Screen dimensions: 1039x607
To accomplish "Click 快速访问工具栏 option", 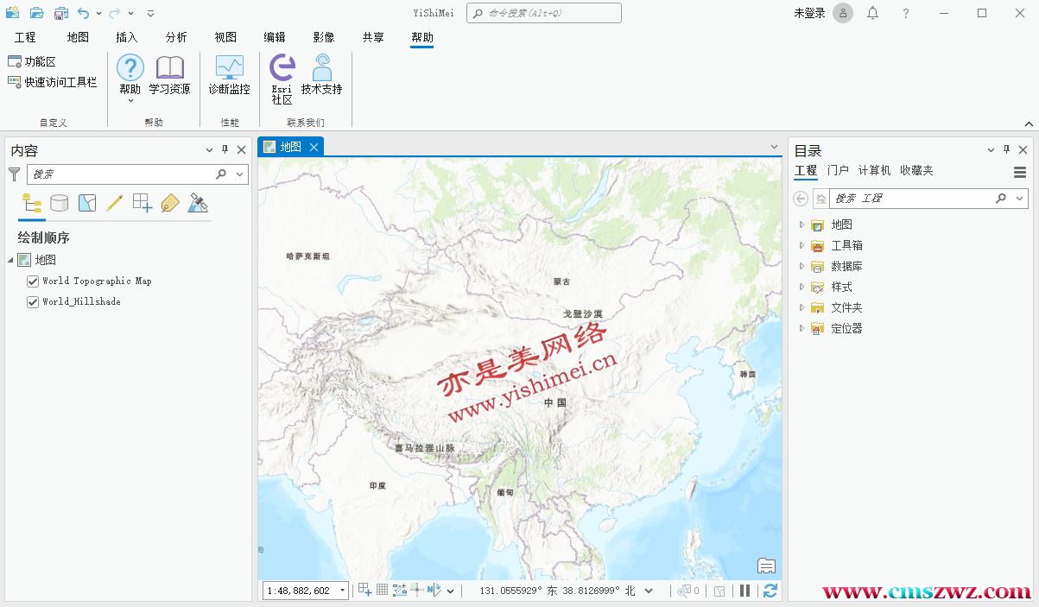I will (52, 82).
